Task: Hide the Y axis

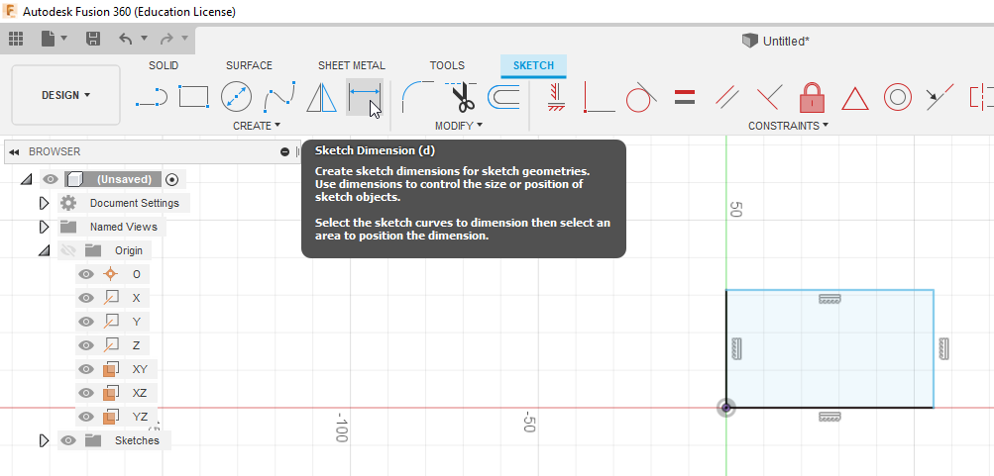Action: [85, 322]
